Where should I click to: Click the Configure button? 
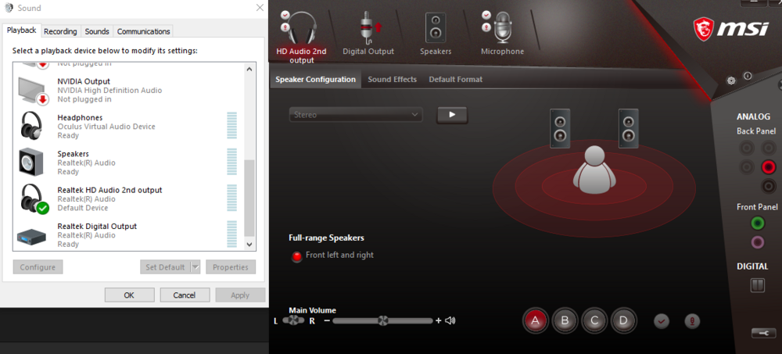[38, 266]
